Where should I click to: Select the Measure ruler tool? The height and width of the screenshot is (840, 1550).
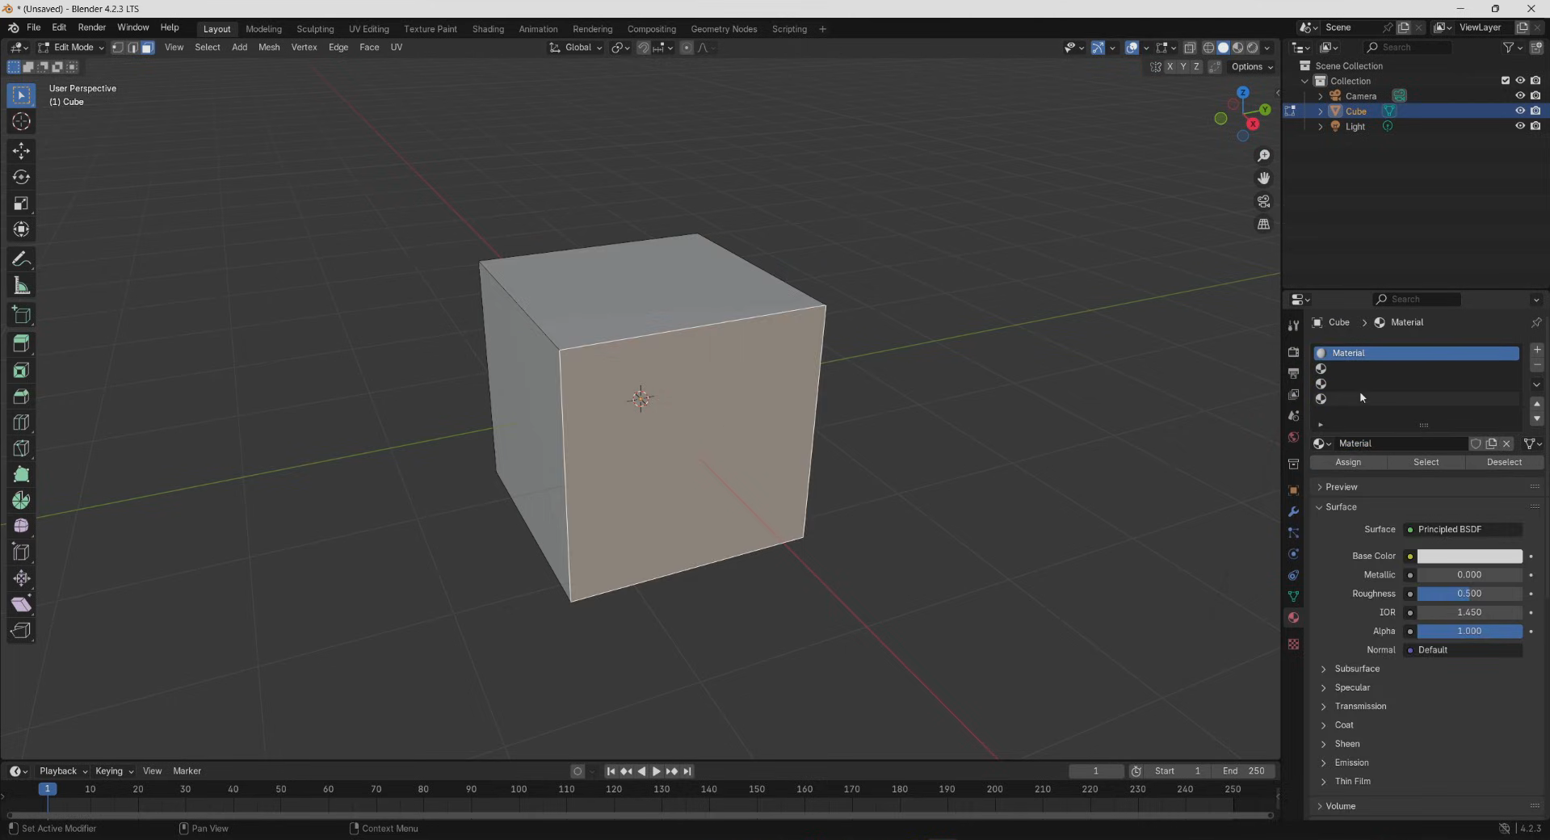click(21, 286)
